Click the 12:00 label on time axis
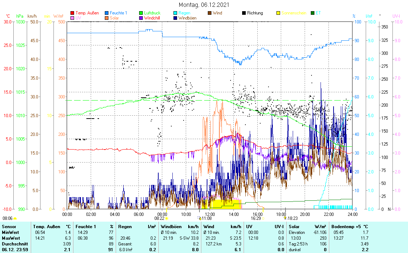 click(210, 214)
